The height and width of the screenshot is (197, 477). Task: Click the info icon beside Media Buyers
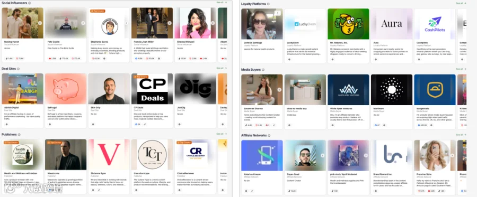point(263,70)
